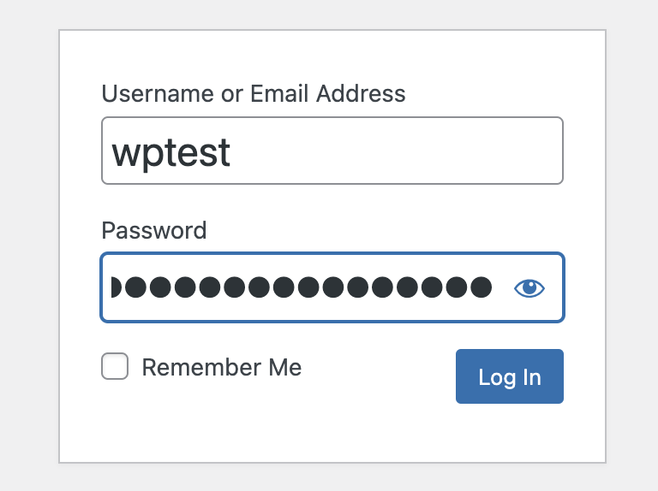Reveal hidden password characters via eye icon
658x491 pixels.
coord(529,288)
